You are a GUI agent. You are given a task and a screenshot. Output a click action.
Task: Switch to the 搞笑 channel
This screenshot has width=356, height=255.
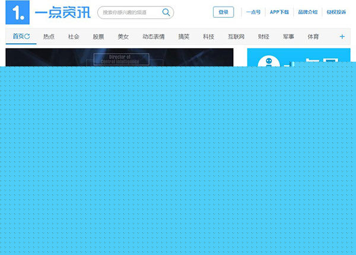184,37
